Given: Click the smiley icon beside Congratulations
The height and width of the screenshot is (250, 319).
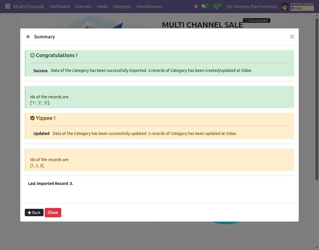Looking at the screenshot, I should pyautogui.click(x=32, y=55).
